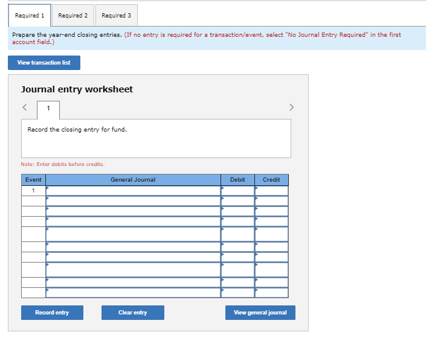The height and width of the screenshot is (338, 432).
Task: Click the Record entry button
Action: coord(52,313)
